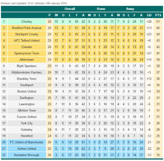Select Boston United team name

tap(27, 91)
